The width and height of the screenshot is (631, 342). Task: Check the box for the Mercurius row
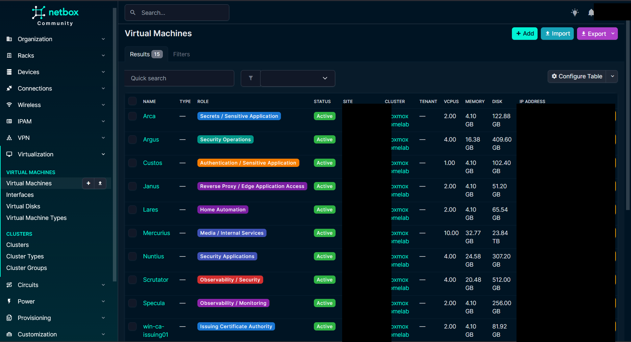pyautogui.click(x=133, y=233)
